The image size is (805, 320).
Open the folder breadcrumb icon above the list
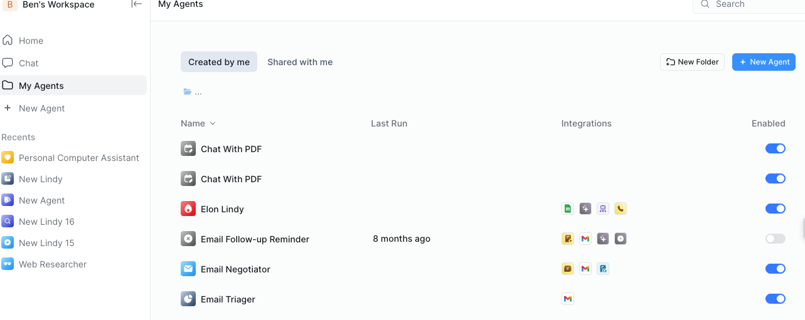click(187, 92)
